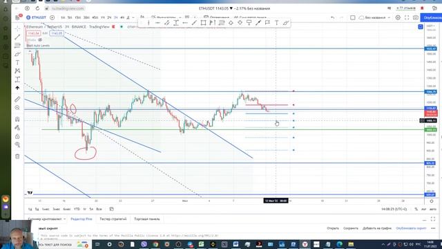
Task: Open the layout selection square icon
Action: pyautogui.click(x=353, y=17)
